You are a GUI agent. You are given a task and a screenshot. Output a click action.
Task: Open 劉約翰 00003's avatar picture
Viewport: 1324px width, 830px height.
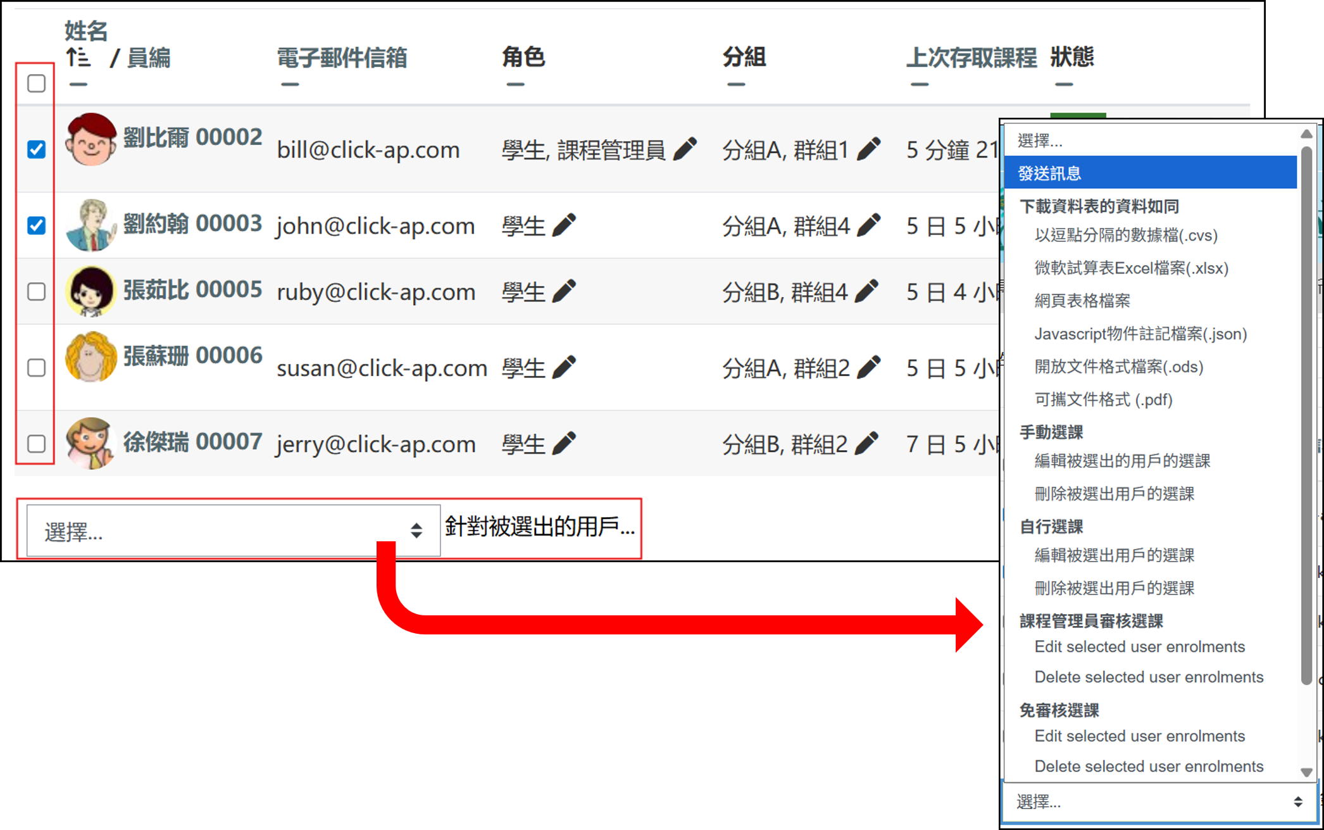click(x=91, y=225)
